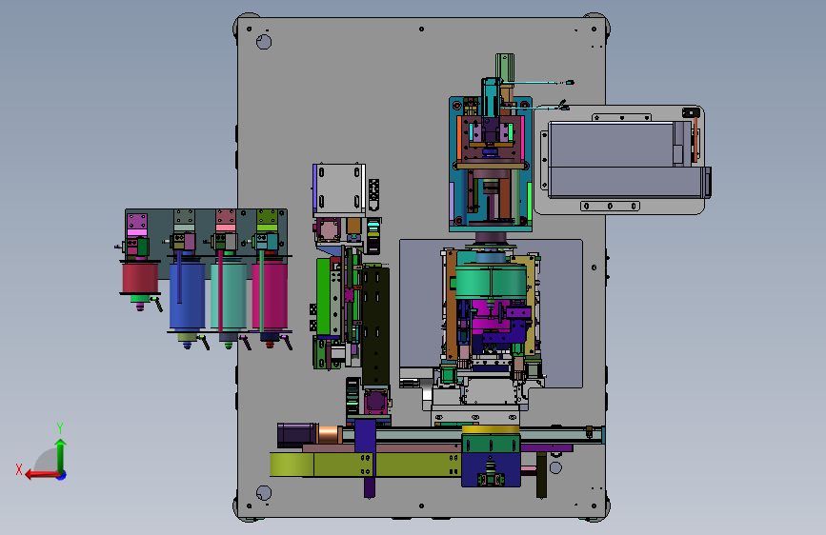This screenshot has height=535, width=826.
Task: Click the red X axis arrow of the triad
Action: 42,474
